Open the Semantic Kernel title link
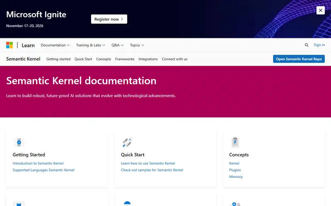The image size is (331, 206). point(23,59)
